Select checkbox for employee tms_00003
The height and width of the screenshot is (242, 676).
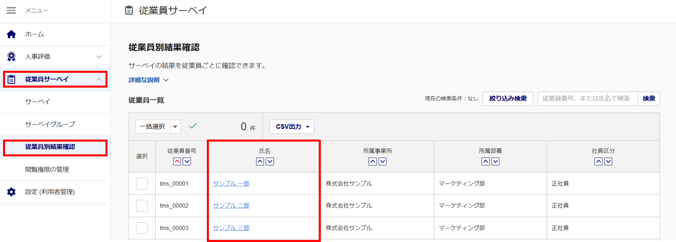(142, 228)
